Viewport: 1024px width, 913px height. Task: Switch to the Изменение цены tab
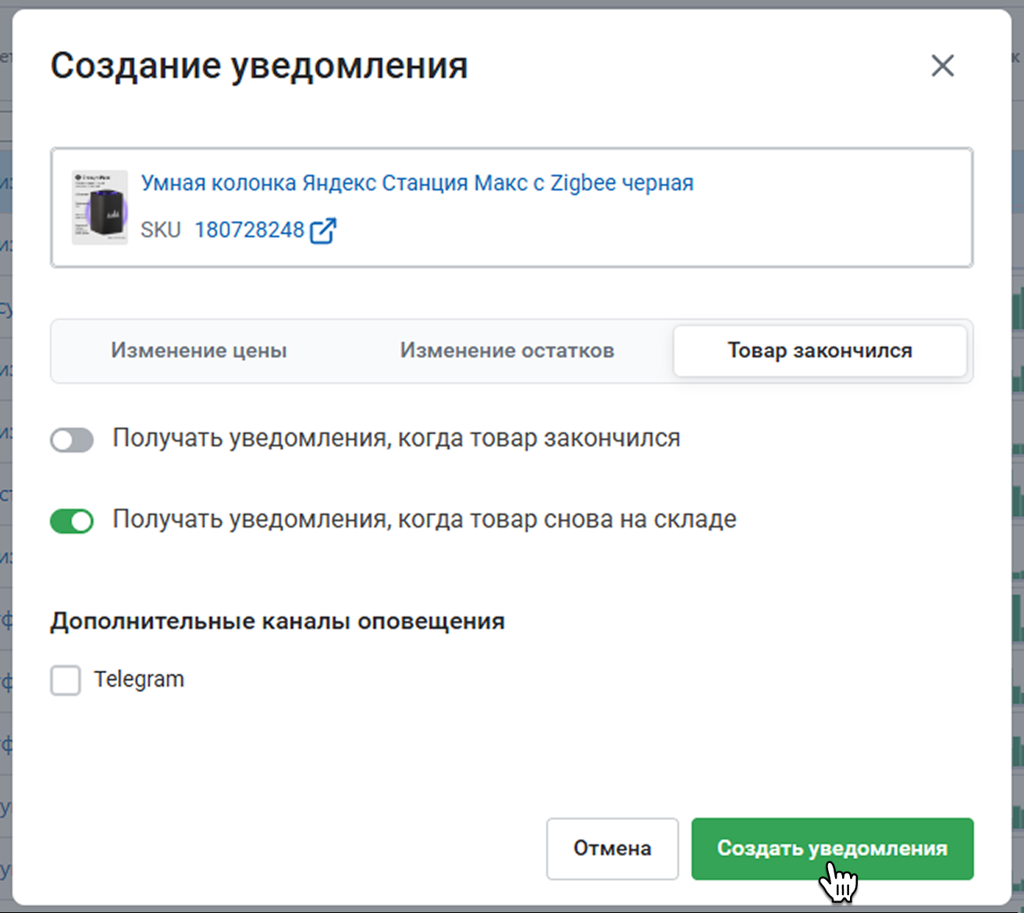tap(199, 351)
